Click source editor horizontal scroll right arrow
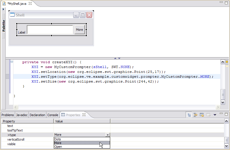 coord(218,107)
